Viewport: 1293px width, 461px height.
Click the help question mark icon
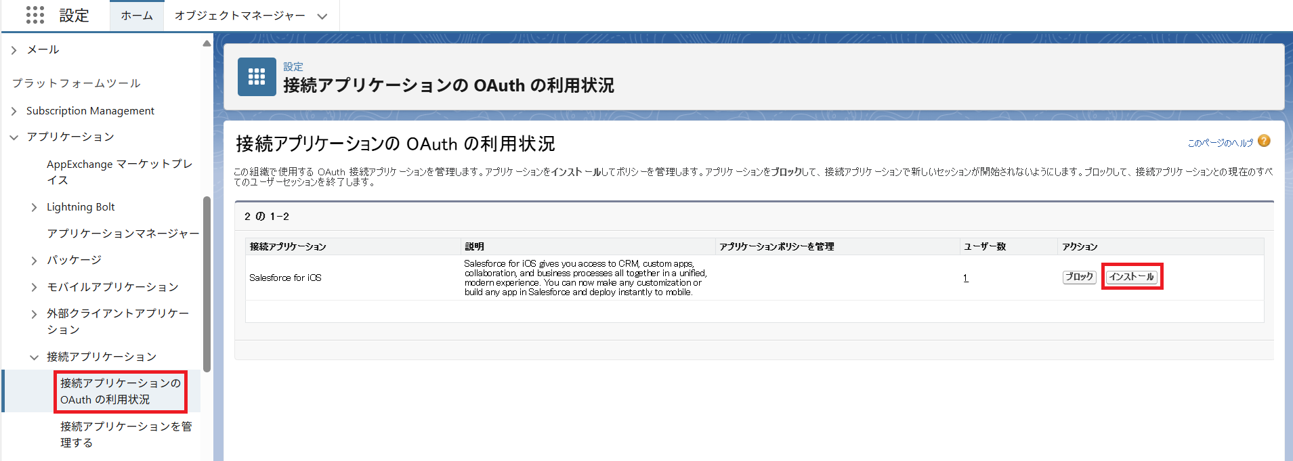click(1264, 141)
